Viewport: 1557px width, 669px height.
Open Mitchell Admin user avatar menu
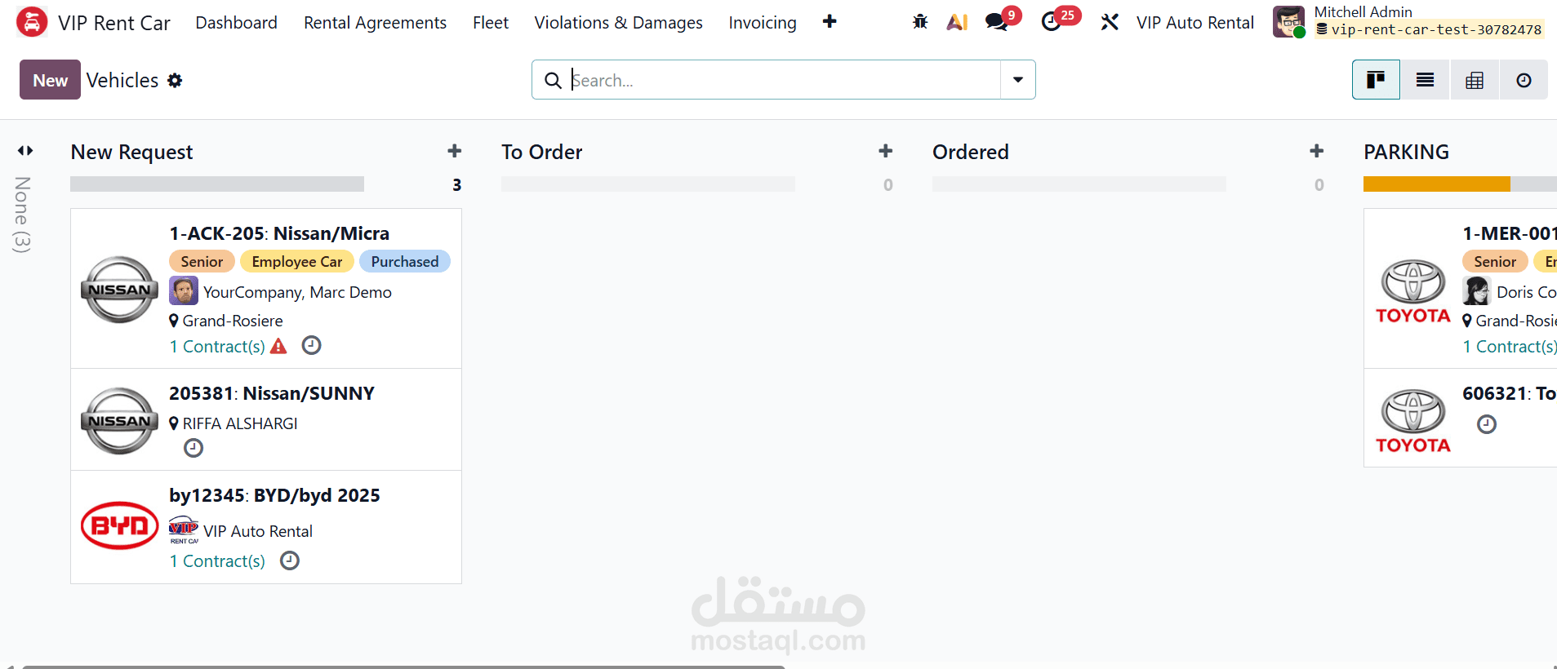(x=1288, y=22)
